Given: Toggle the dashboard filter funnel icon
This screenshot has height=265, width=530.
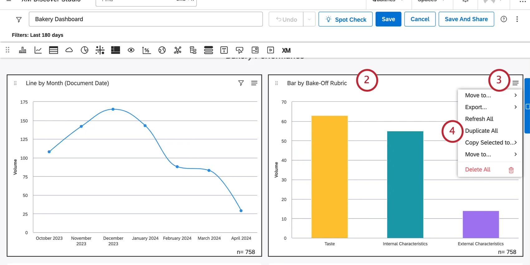Looking at the screenshot, I should [x=19, y=20].
